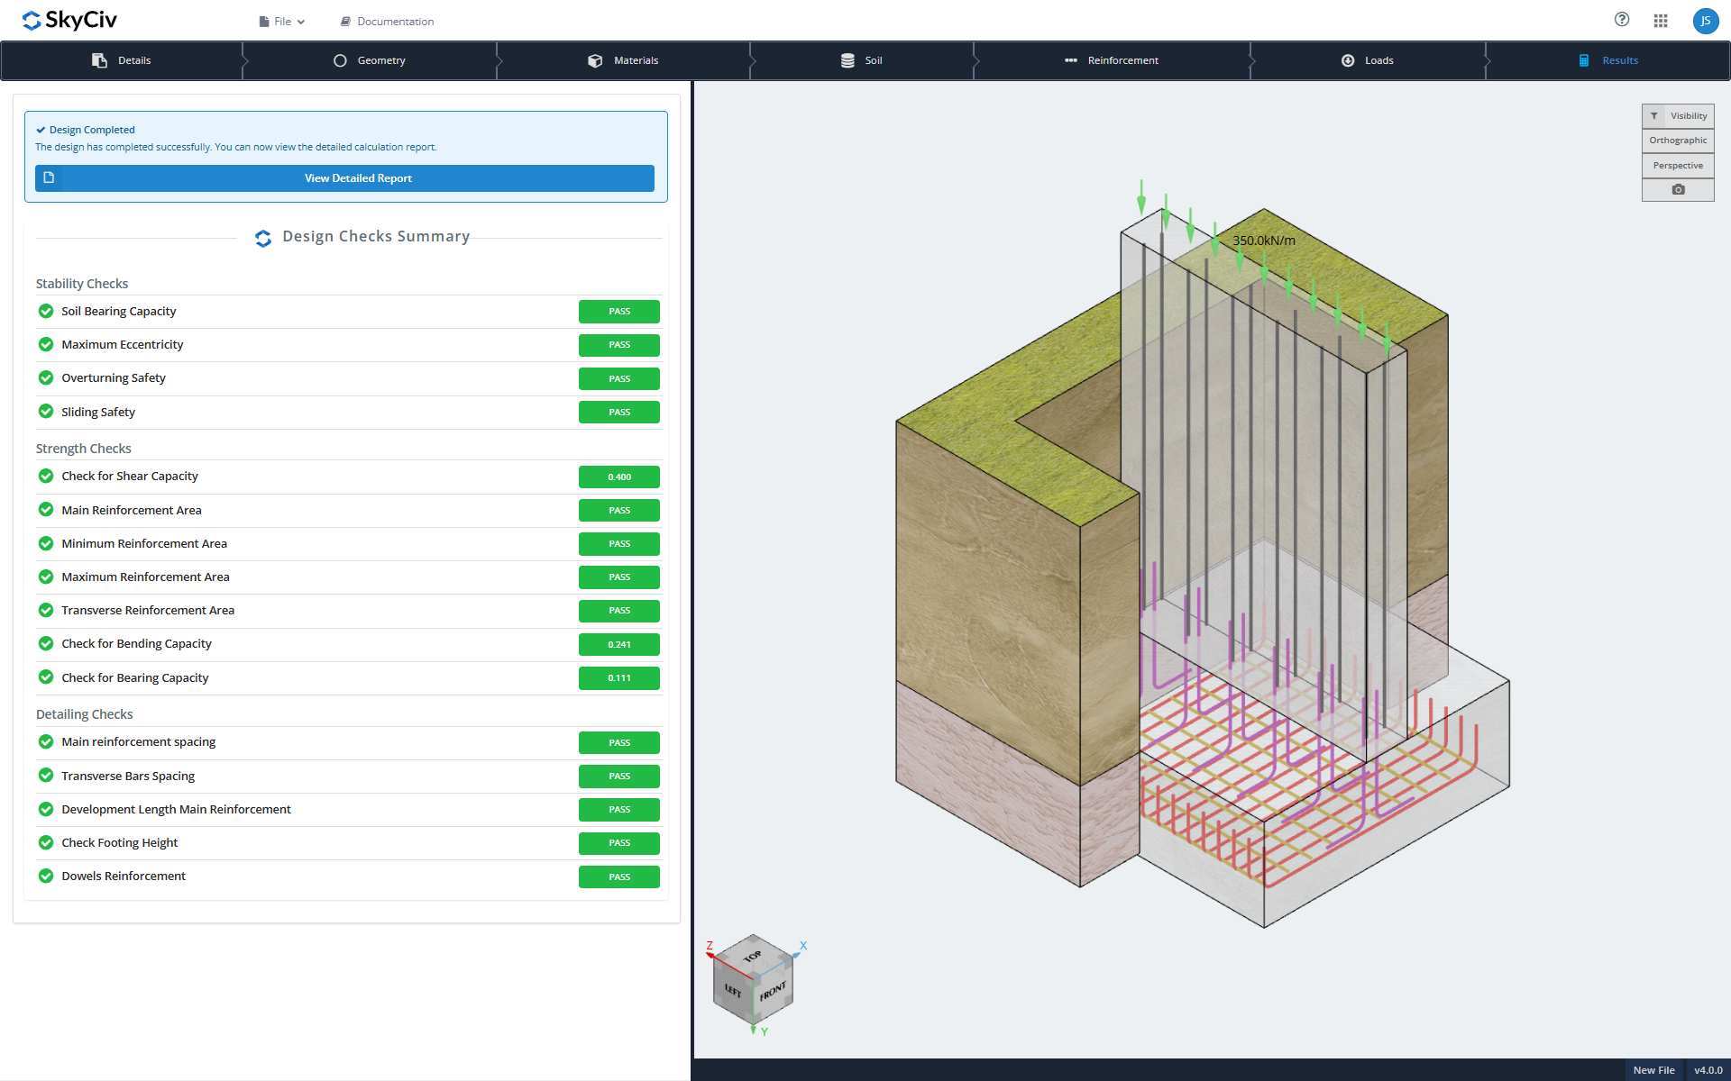Image resolution: width=1731 pixels, height=1081 pixels.
Task: Click the 0.241 bending capacity ratio
Action: coord(619,644)
